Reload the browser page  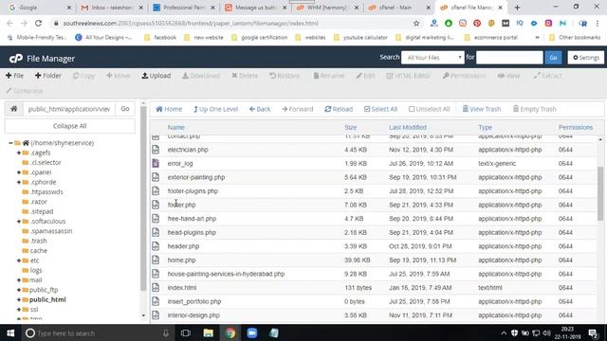point(38,23)
